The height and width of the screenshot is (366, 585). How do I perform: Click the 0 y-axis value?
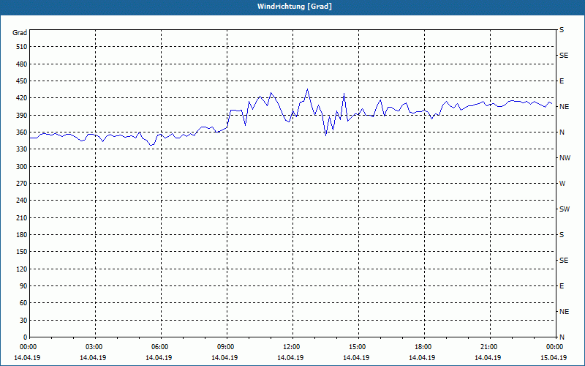click(x=25, y=337)
